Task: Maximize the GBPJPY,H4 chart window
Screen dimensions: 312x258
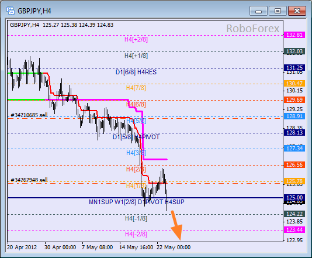Action: (278, 11)
